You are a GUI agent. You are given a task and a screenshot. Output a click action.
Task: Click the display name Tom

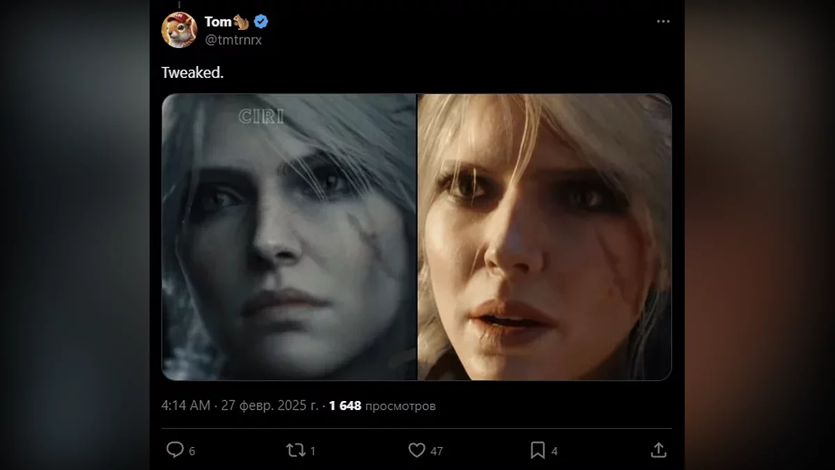tap(218, 22)
